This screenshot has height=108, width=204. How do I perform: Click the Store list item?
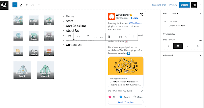tap(70, 21)
